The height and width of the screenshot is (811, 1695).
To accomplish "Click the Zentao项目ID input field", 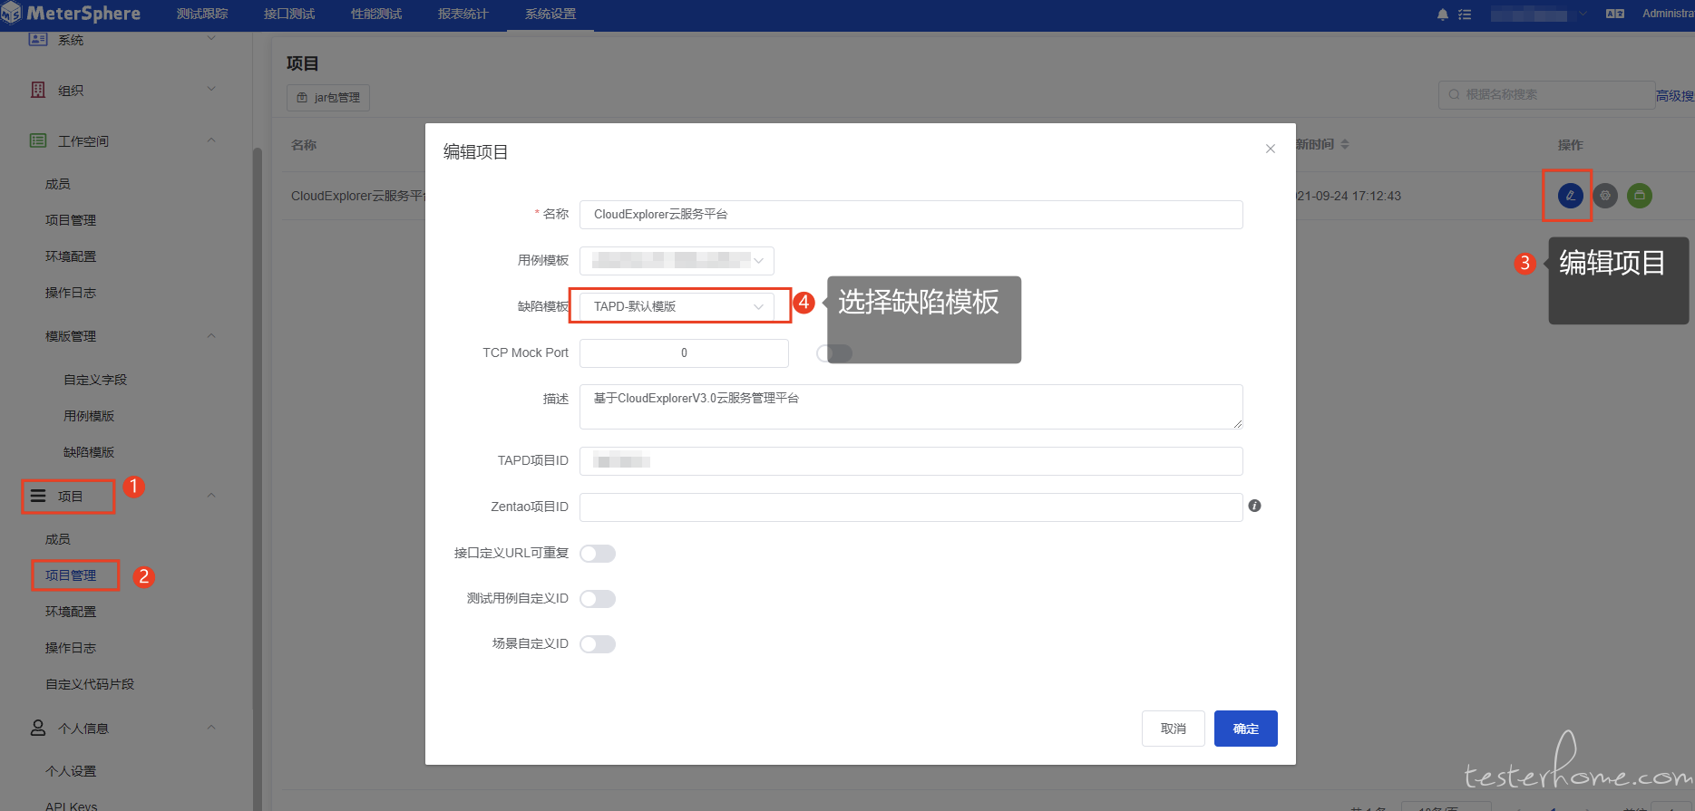I will (x=911, y=507).
